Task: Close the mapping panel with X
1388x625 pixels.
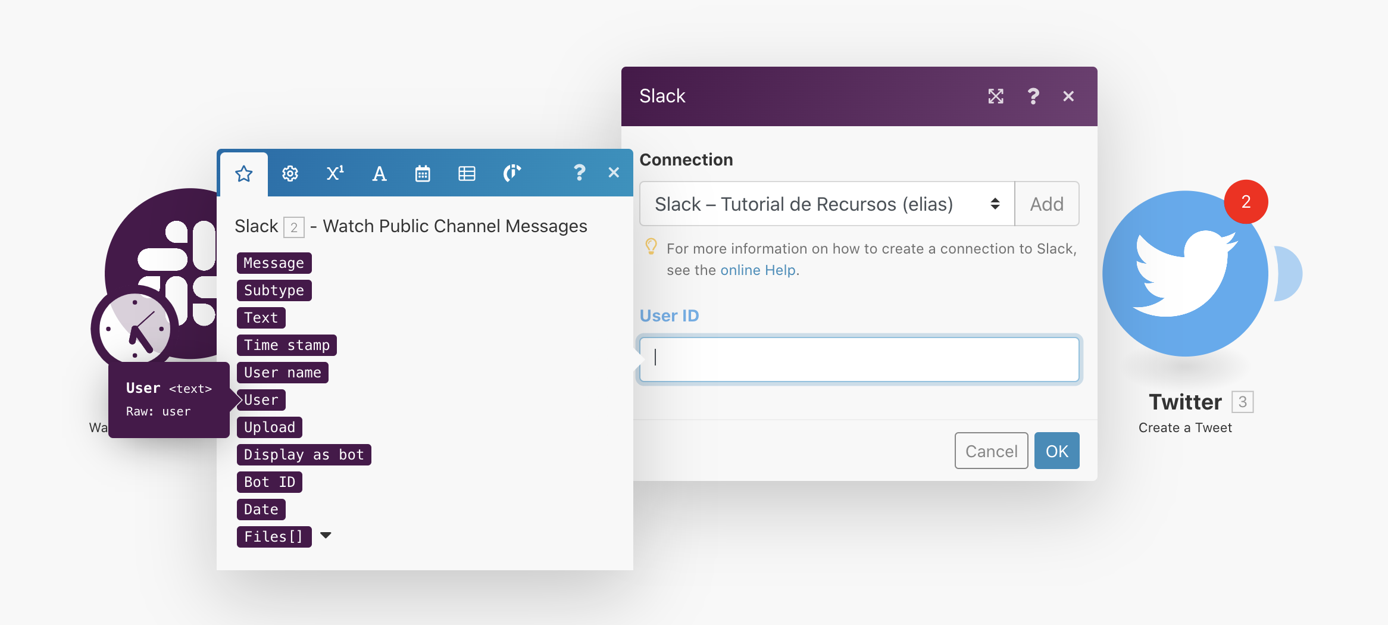Action: [x=614, y=173]
